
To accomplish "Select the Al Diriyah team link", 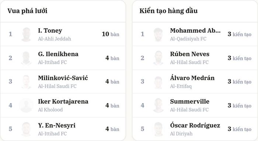I will [x=181, y=134].
